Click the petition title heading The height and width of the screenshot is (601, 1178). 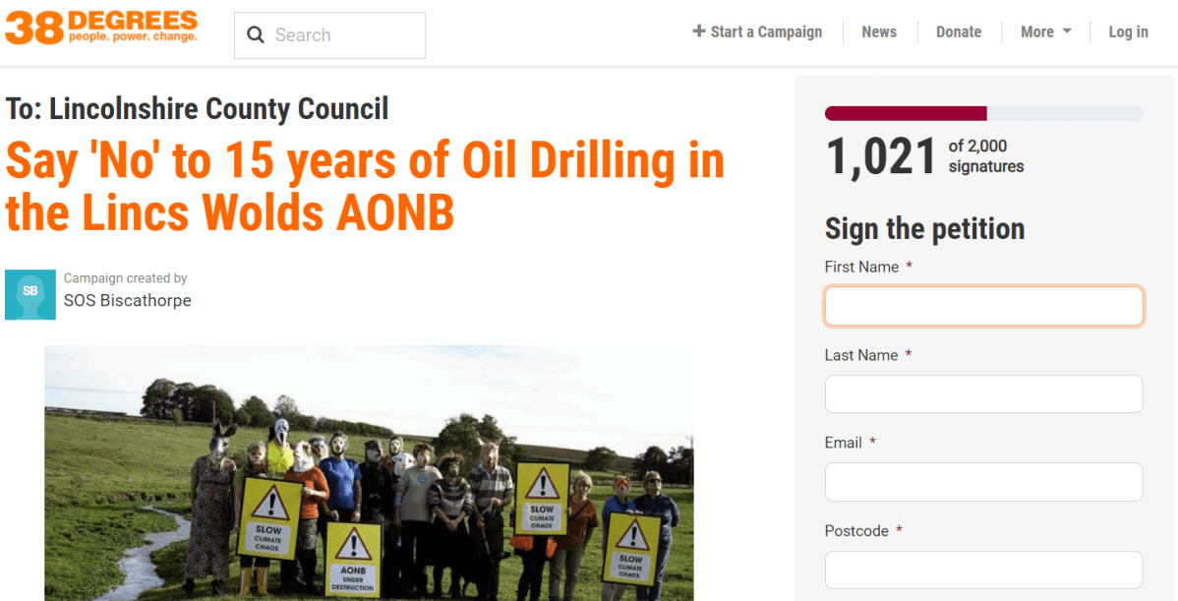tap(365, 186)
